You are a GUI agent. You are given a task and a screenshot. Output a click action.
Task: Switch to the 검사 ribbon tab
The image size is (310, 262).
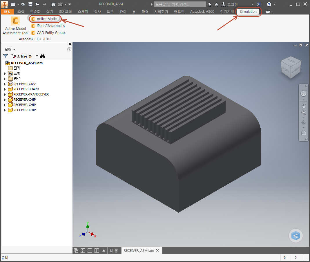pos(97,12)
